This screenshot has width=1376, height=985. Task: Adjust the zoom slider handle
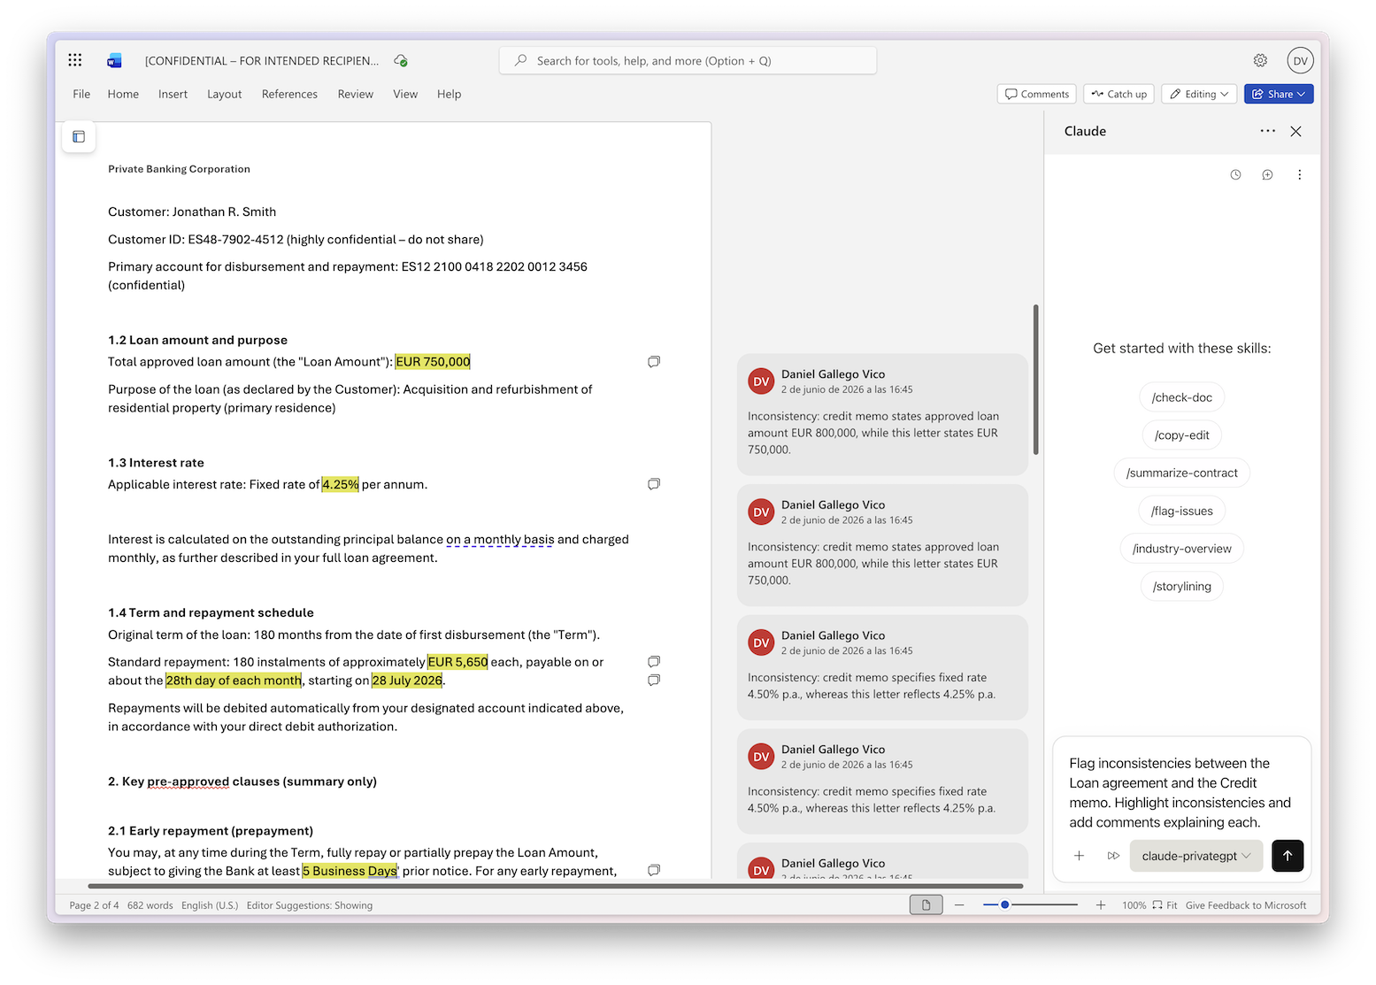click(x=1004, y=904)
